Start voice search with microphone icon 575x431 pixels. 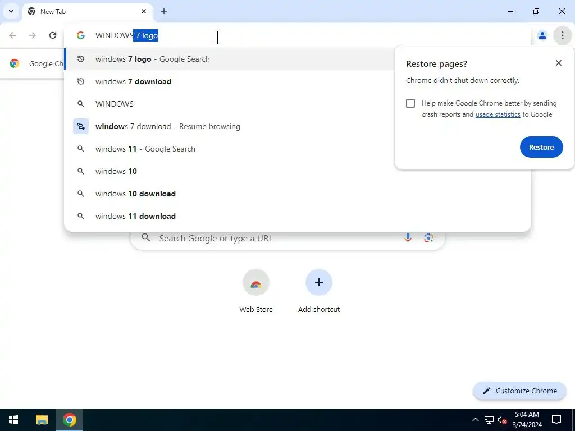click(x=408, y=238)
